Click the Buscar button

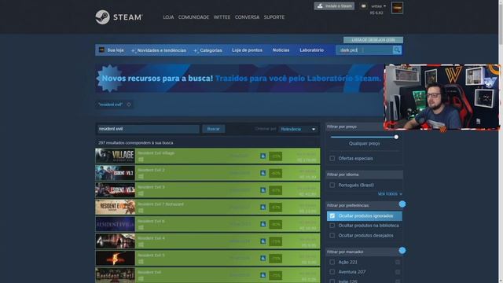click(x=213, y=129)
